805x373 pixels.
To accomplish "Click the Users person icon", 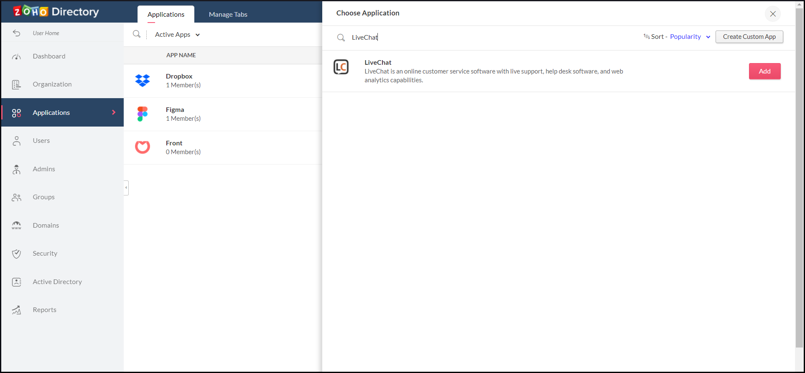I will (16, 141).
